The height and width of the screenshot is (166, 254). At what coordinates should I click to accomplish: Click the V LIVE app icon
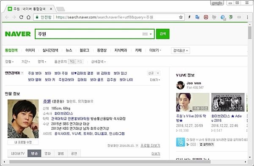(x=180, y=142)
